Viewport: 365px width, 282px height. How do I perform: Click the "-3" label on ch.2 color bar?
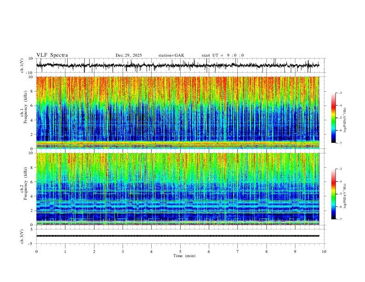pos(340,169)
